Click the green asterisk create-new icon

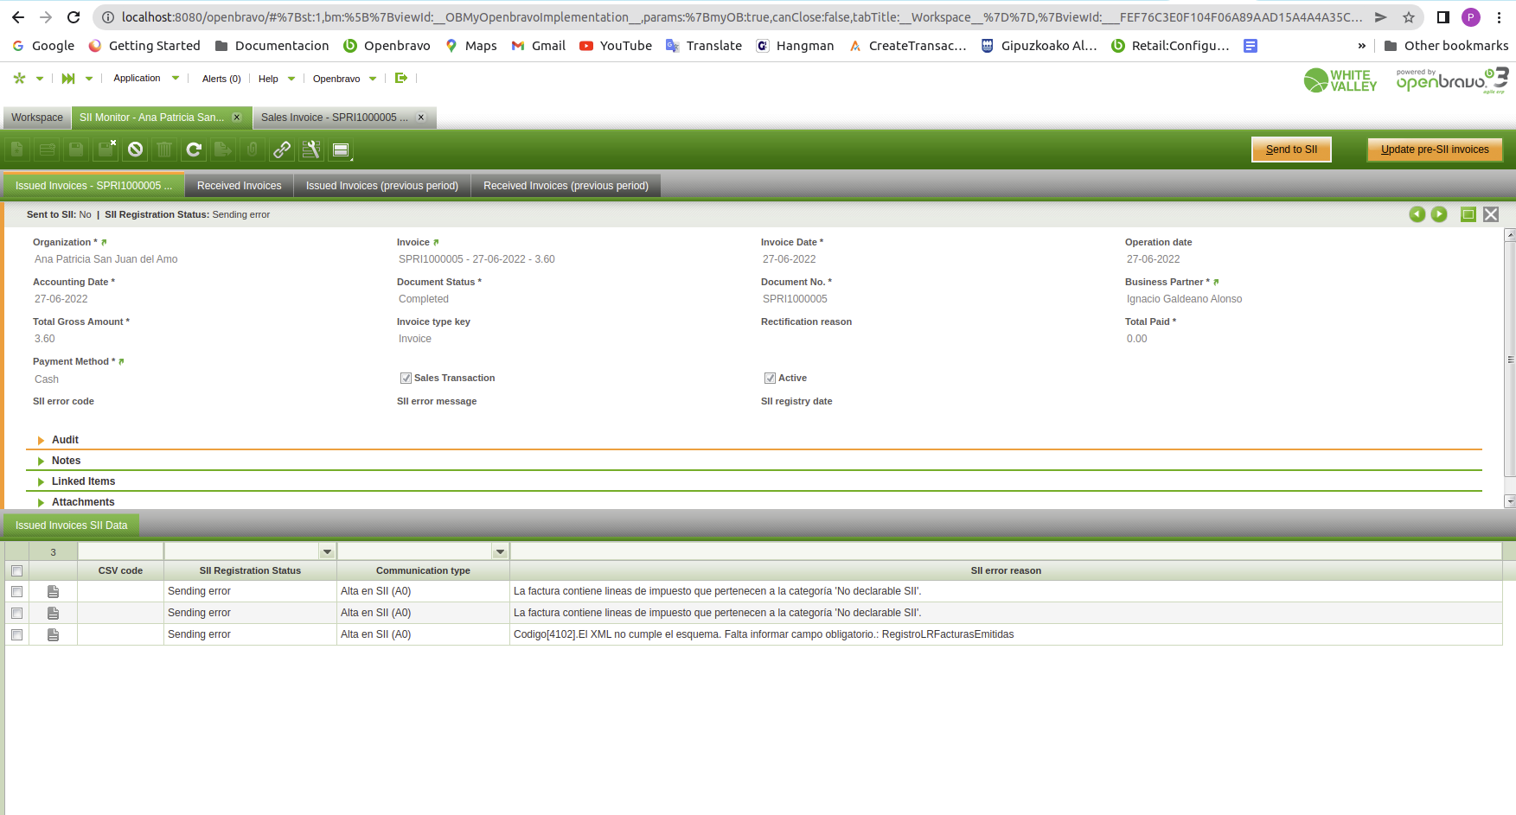click(x=19, y=78)
